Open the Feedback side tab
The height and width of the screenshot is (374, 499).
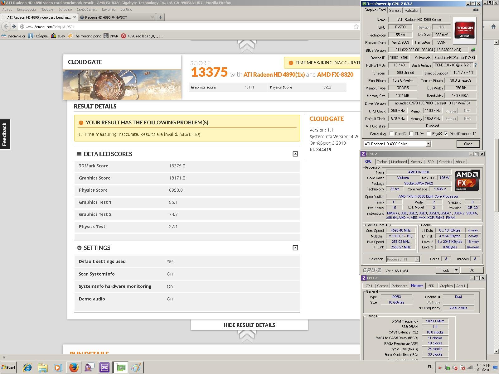click(x=5, y=134)
